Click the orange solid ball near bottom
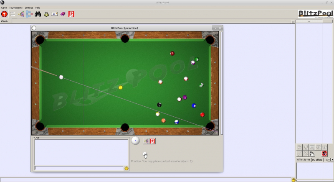Screen dimensions: 334x182 click(x=163, y=120)
